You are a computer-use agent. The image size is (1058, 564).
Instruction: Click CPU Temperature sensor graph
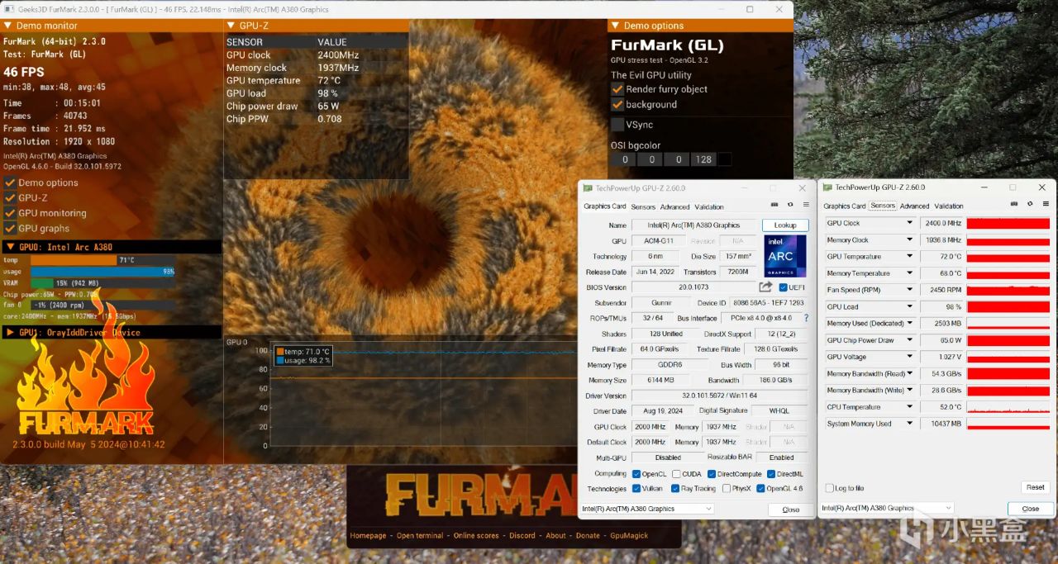click(x=1008, y=407)
